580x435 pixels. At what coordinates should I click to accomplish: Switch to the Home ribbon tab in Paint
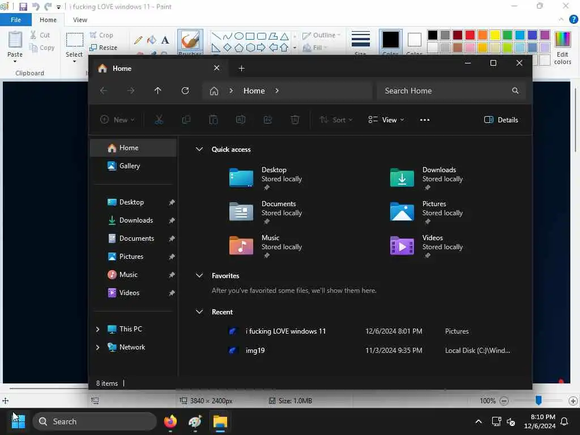point(48,20)
